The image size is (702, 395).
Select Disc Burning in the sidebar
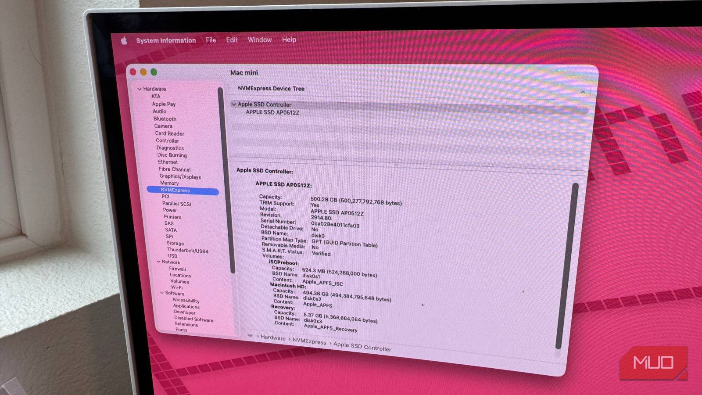pyautogui.click(x=172, y=155)
